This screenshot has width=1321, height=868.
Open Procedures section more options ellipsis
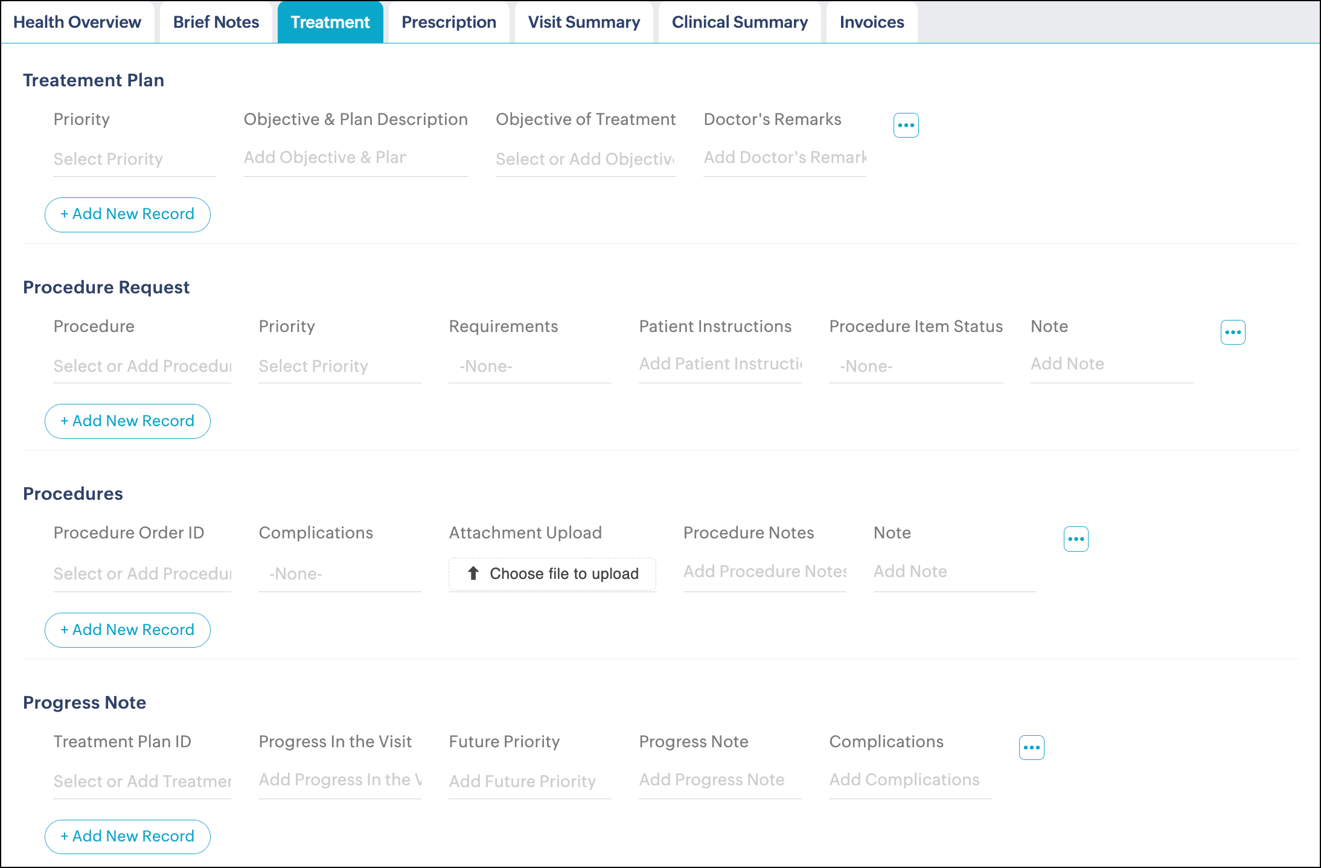1075,539
